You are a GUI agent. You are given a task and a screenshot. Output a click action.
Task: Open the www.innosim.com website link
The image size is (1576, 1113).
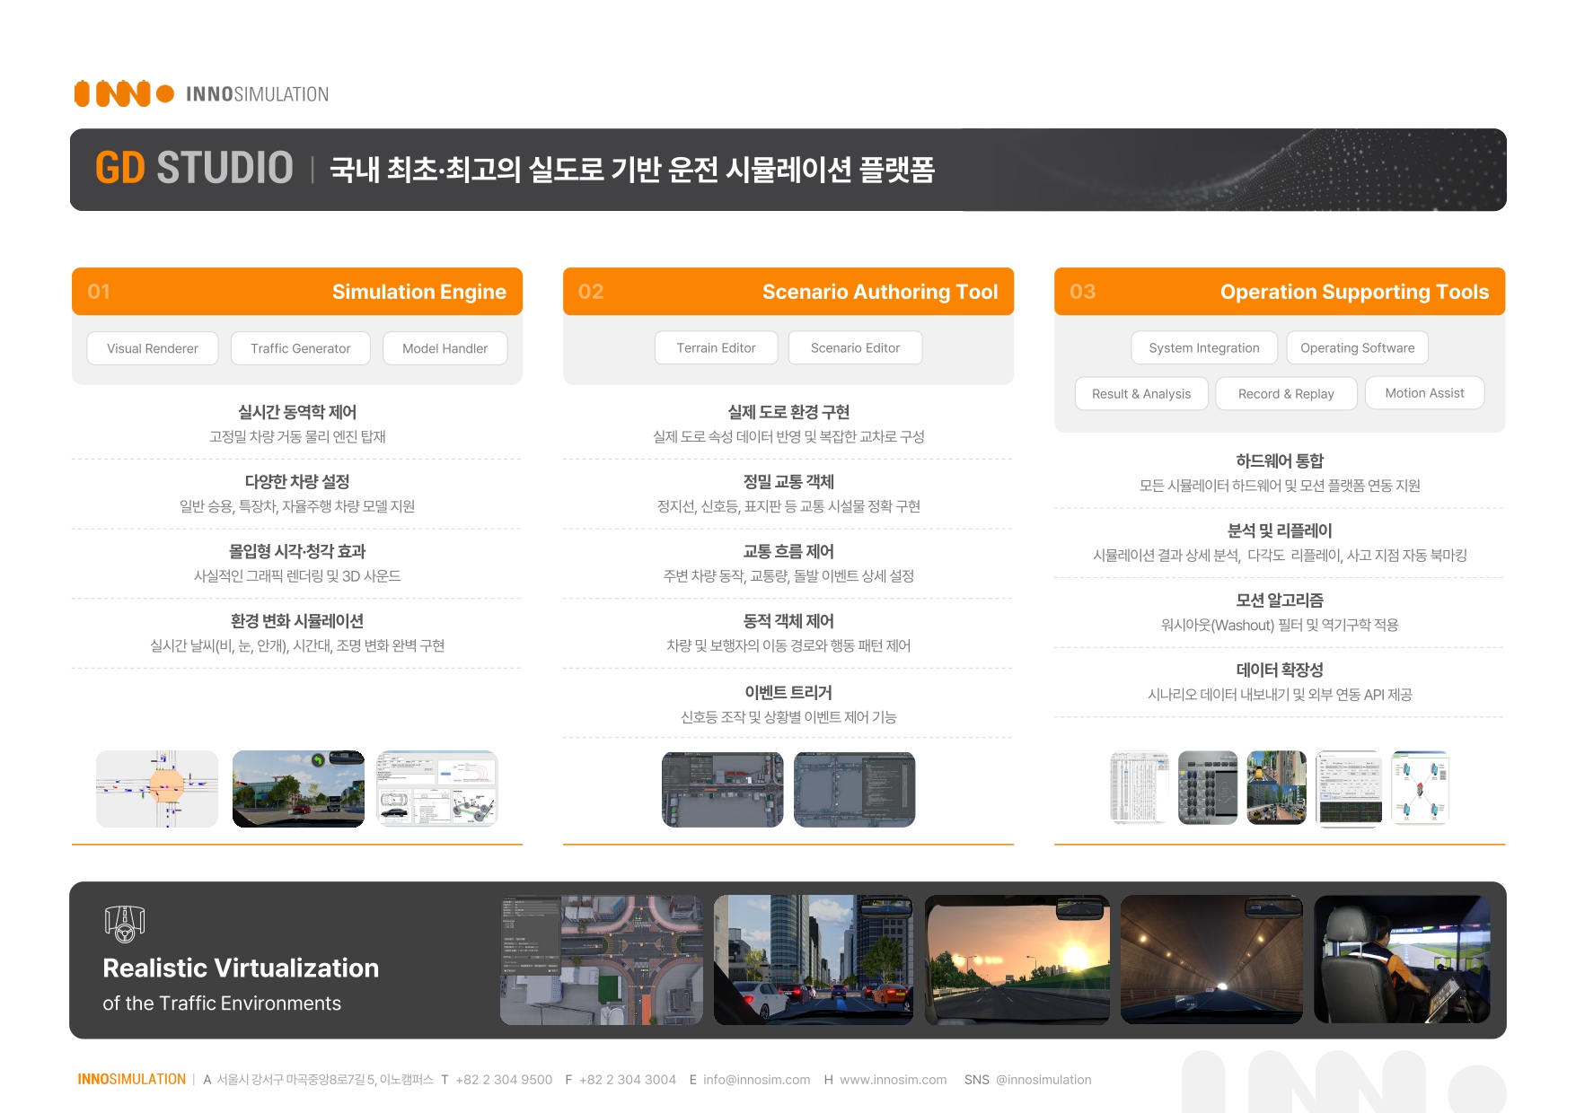pos(894,1080)
